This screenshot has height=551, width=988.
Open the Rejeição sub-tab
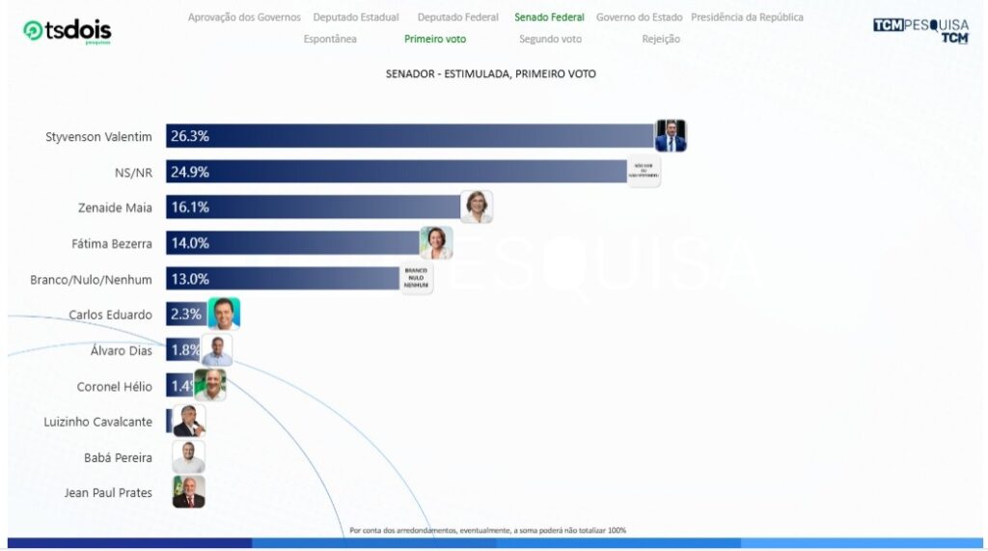coord(661,39)
